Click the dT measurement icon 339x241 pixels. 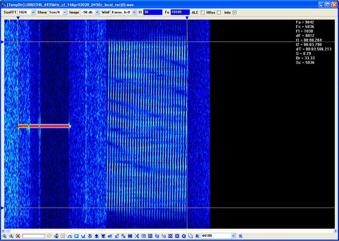click(110, 236)
